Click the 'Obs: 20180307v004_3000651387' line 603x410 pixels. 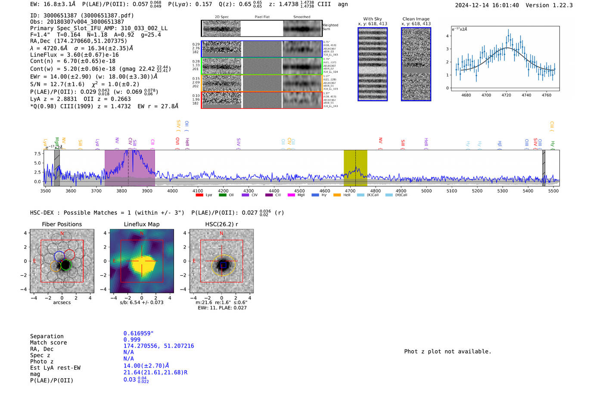click(x=77, y=22)
